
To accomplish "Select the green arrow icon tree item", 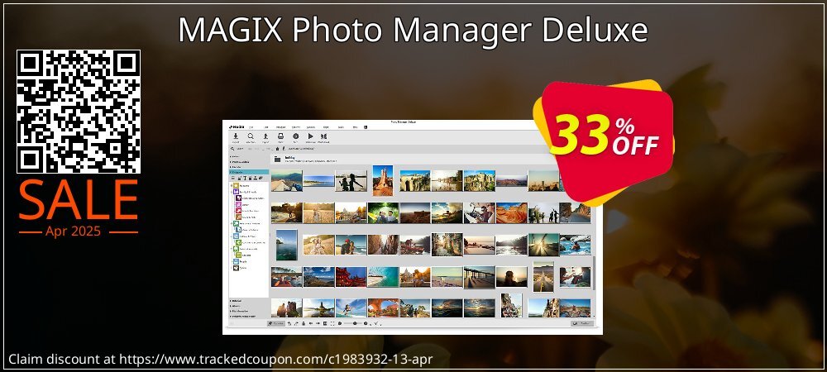I will coord(238,242).
